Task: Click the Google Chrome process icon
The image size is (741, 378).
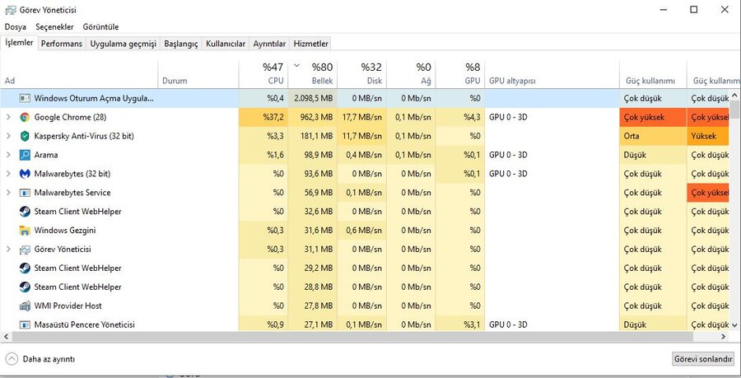Action: pos(25,117)
